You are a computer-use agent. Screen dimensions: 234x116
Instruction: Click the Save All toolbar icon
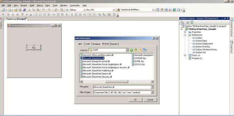[24, 10]
